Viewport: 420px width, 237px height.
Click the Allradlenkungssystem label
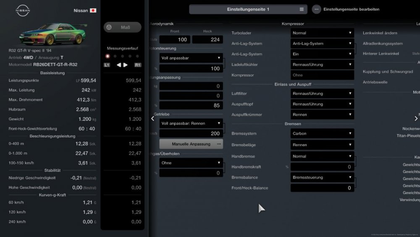[383, 43]
